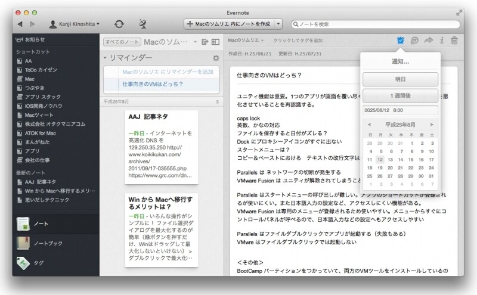This screenshot has height=295, width=477.
Task: Click the sync notes icon
Action: (x=119, y=24)
